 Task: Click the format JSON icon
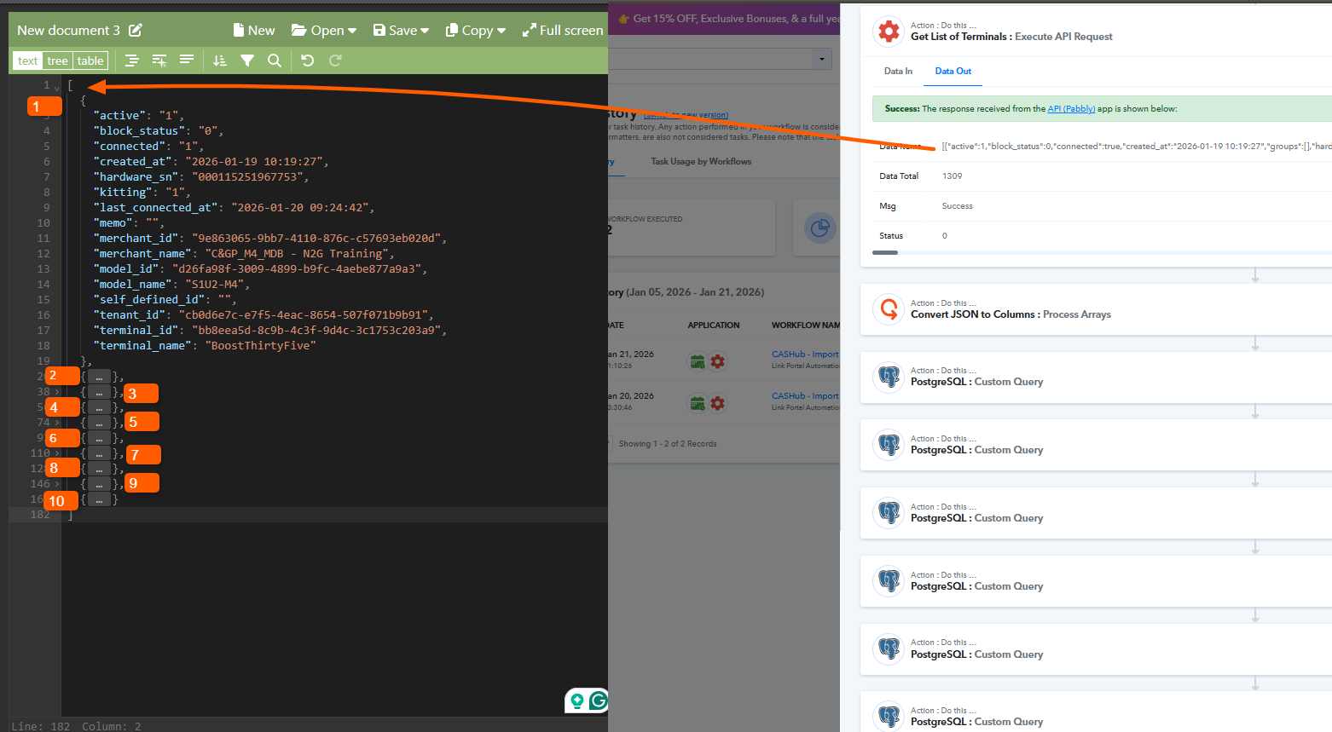(131, 61)
